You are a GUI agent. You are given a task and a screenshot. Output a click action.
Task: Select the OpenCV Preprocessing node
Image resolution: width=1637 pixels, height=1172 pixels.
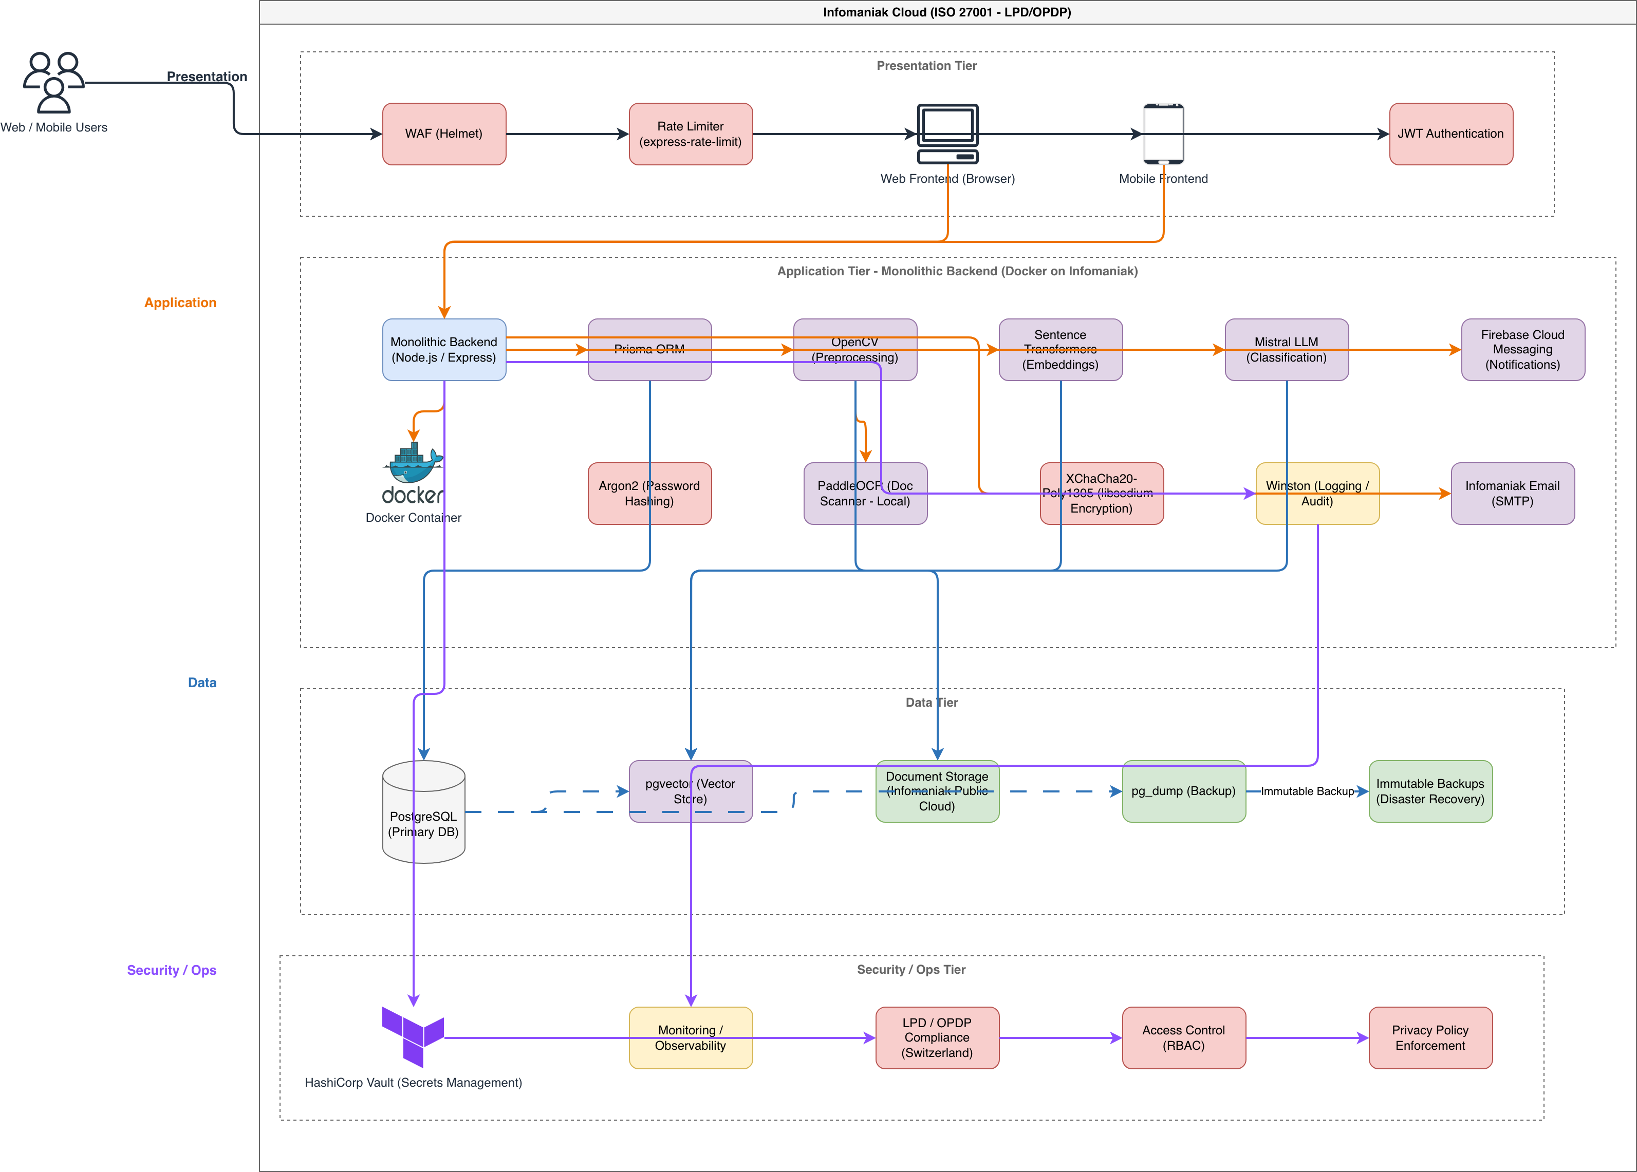pyautogui.click(x=855, y=349)
